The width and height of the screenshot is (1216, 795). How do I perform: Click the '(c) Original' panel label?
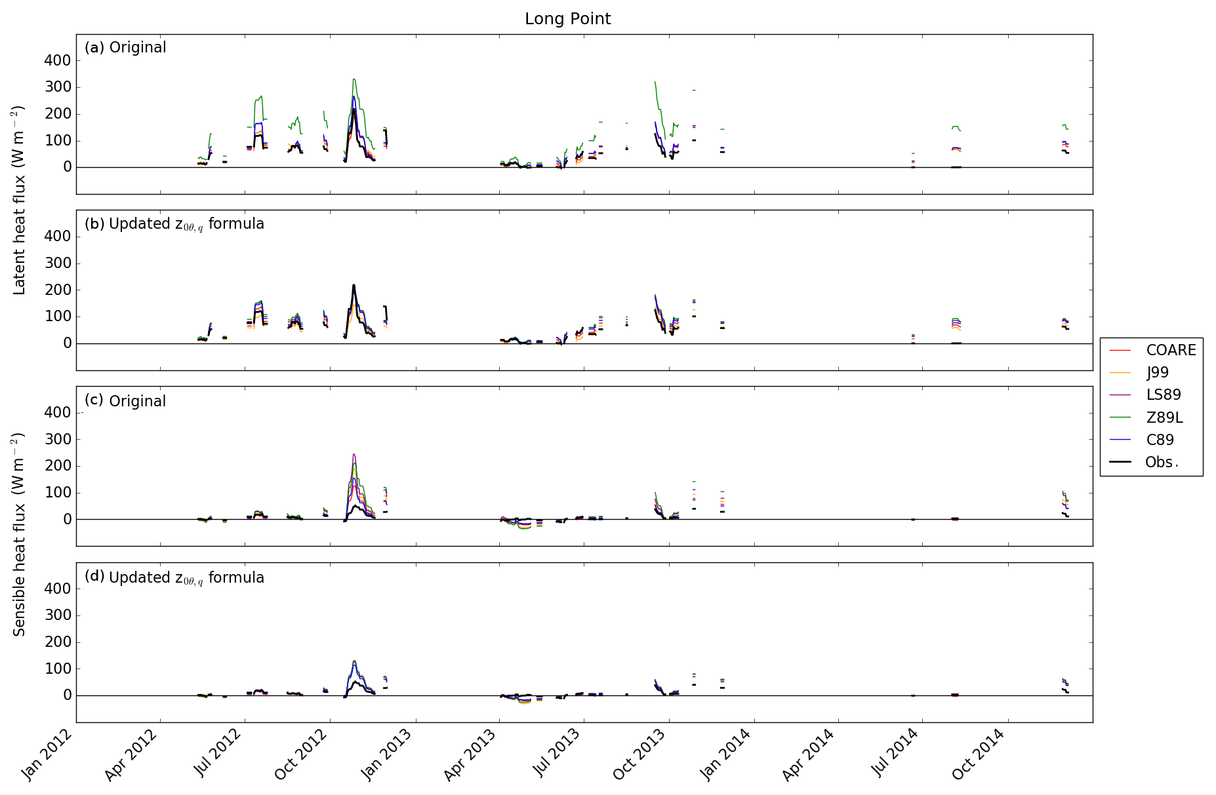pyautogui.click(x=125, y=401)
